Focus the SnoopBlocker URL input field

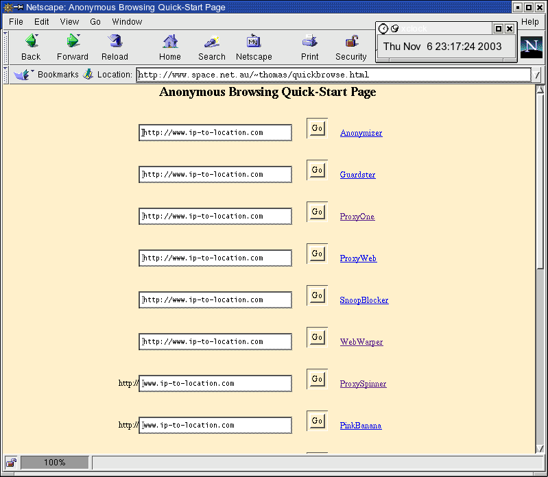(x=215, y=299)
